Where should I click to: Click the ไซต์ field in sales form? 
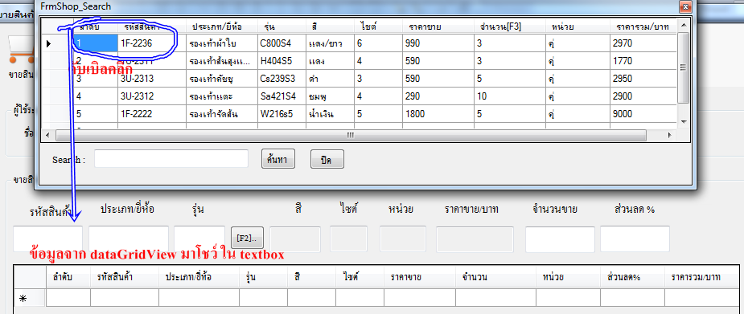[x=348, y=239]
